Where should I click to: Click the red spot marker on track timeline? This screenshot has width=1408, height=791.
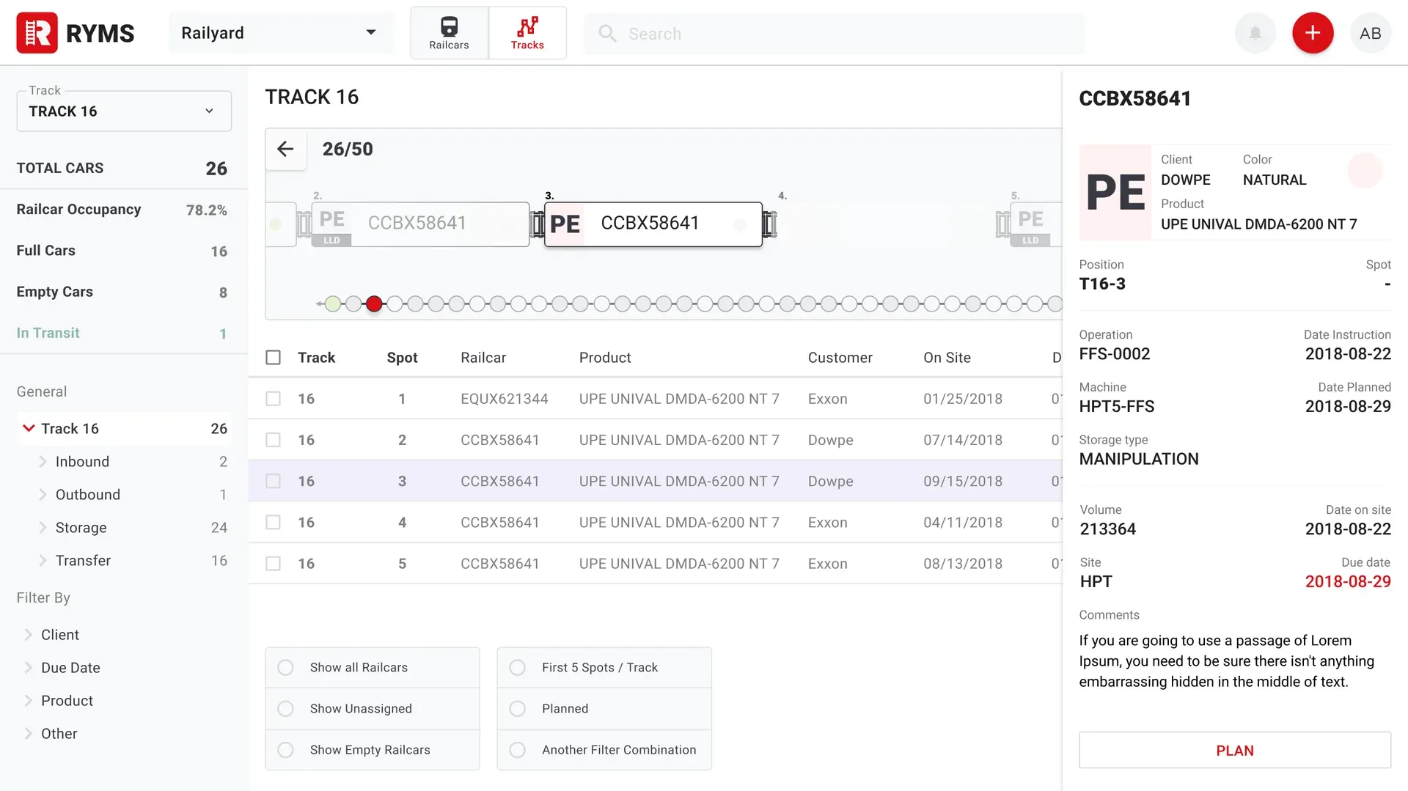[x=374, y=303]
